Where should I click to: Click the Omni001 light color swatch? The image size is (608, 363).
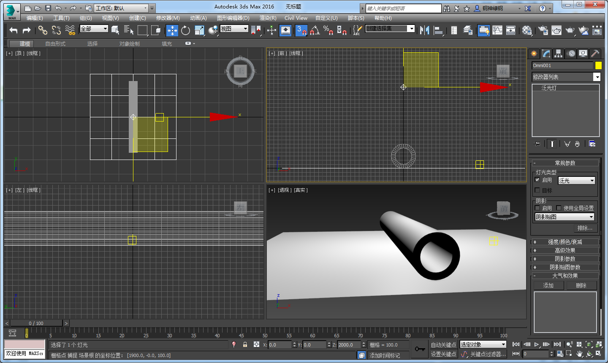click(x=598, y=65)
